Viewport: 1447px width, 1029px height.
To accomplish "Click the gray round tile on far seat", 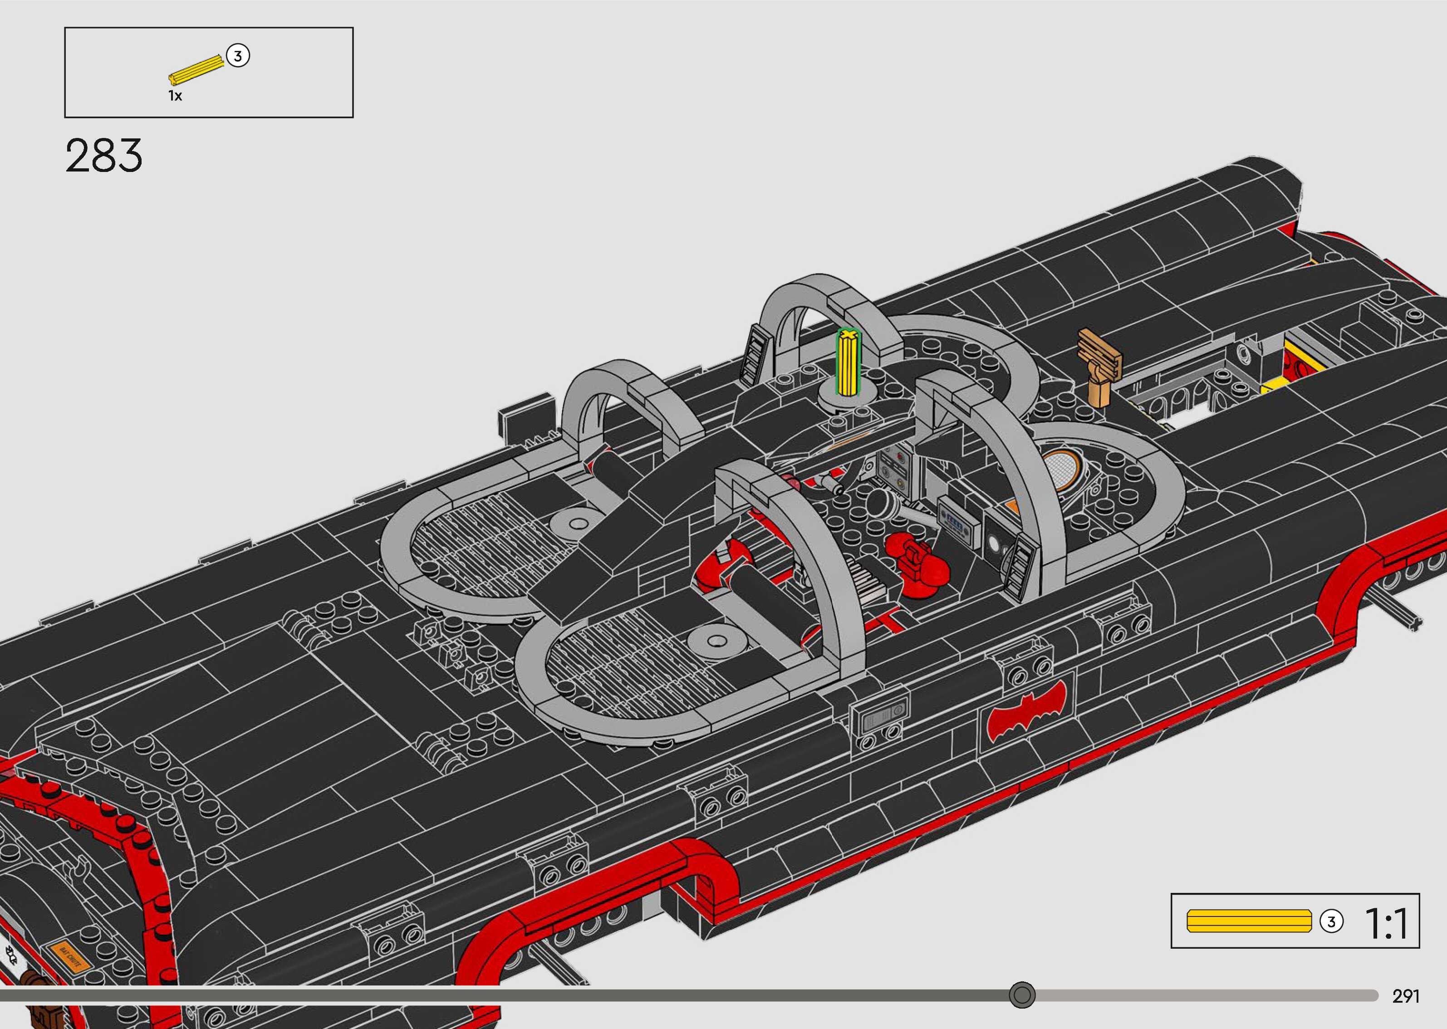I will (579, 524).
